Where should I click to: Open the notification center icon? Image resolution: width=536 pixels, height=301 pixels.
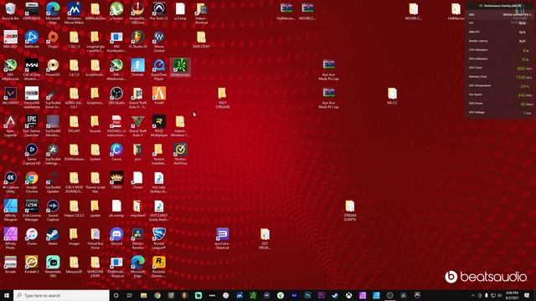coord(527,295)
